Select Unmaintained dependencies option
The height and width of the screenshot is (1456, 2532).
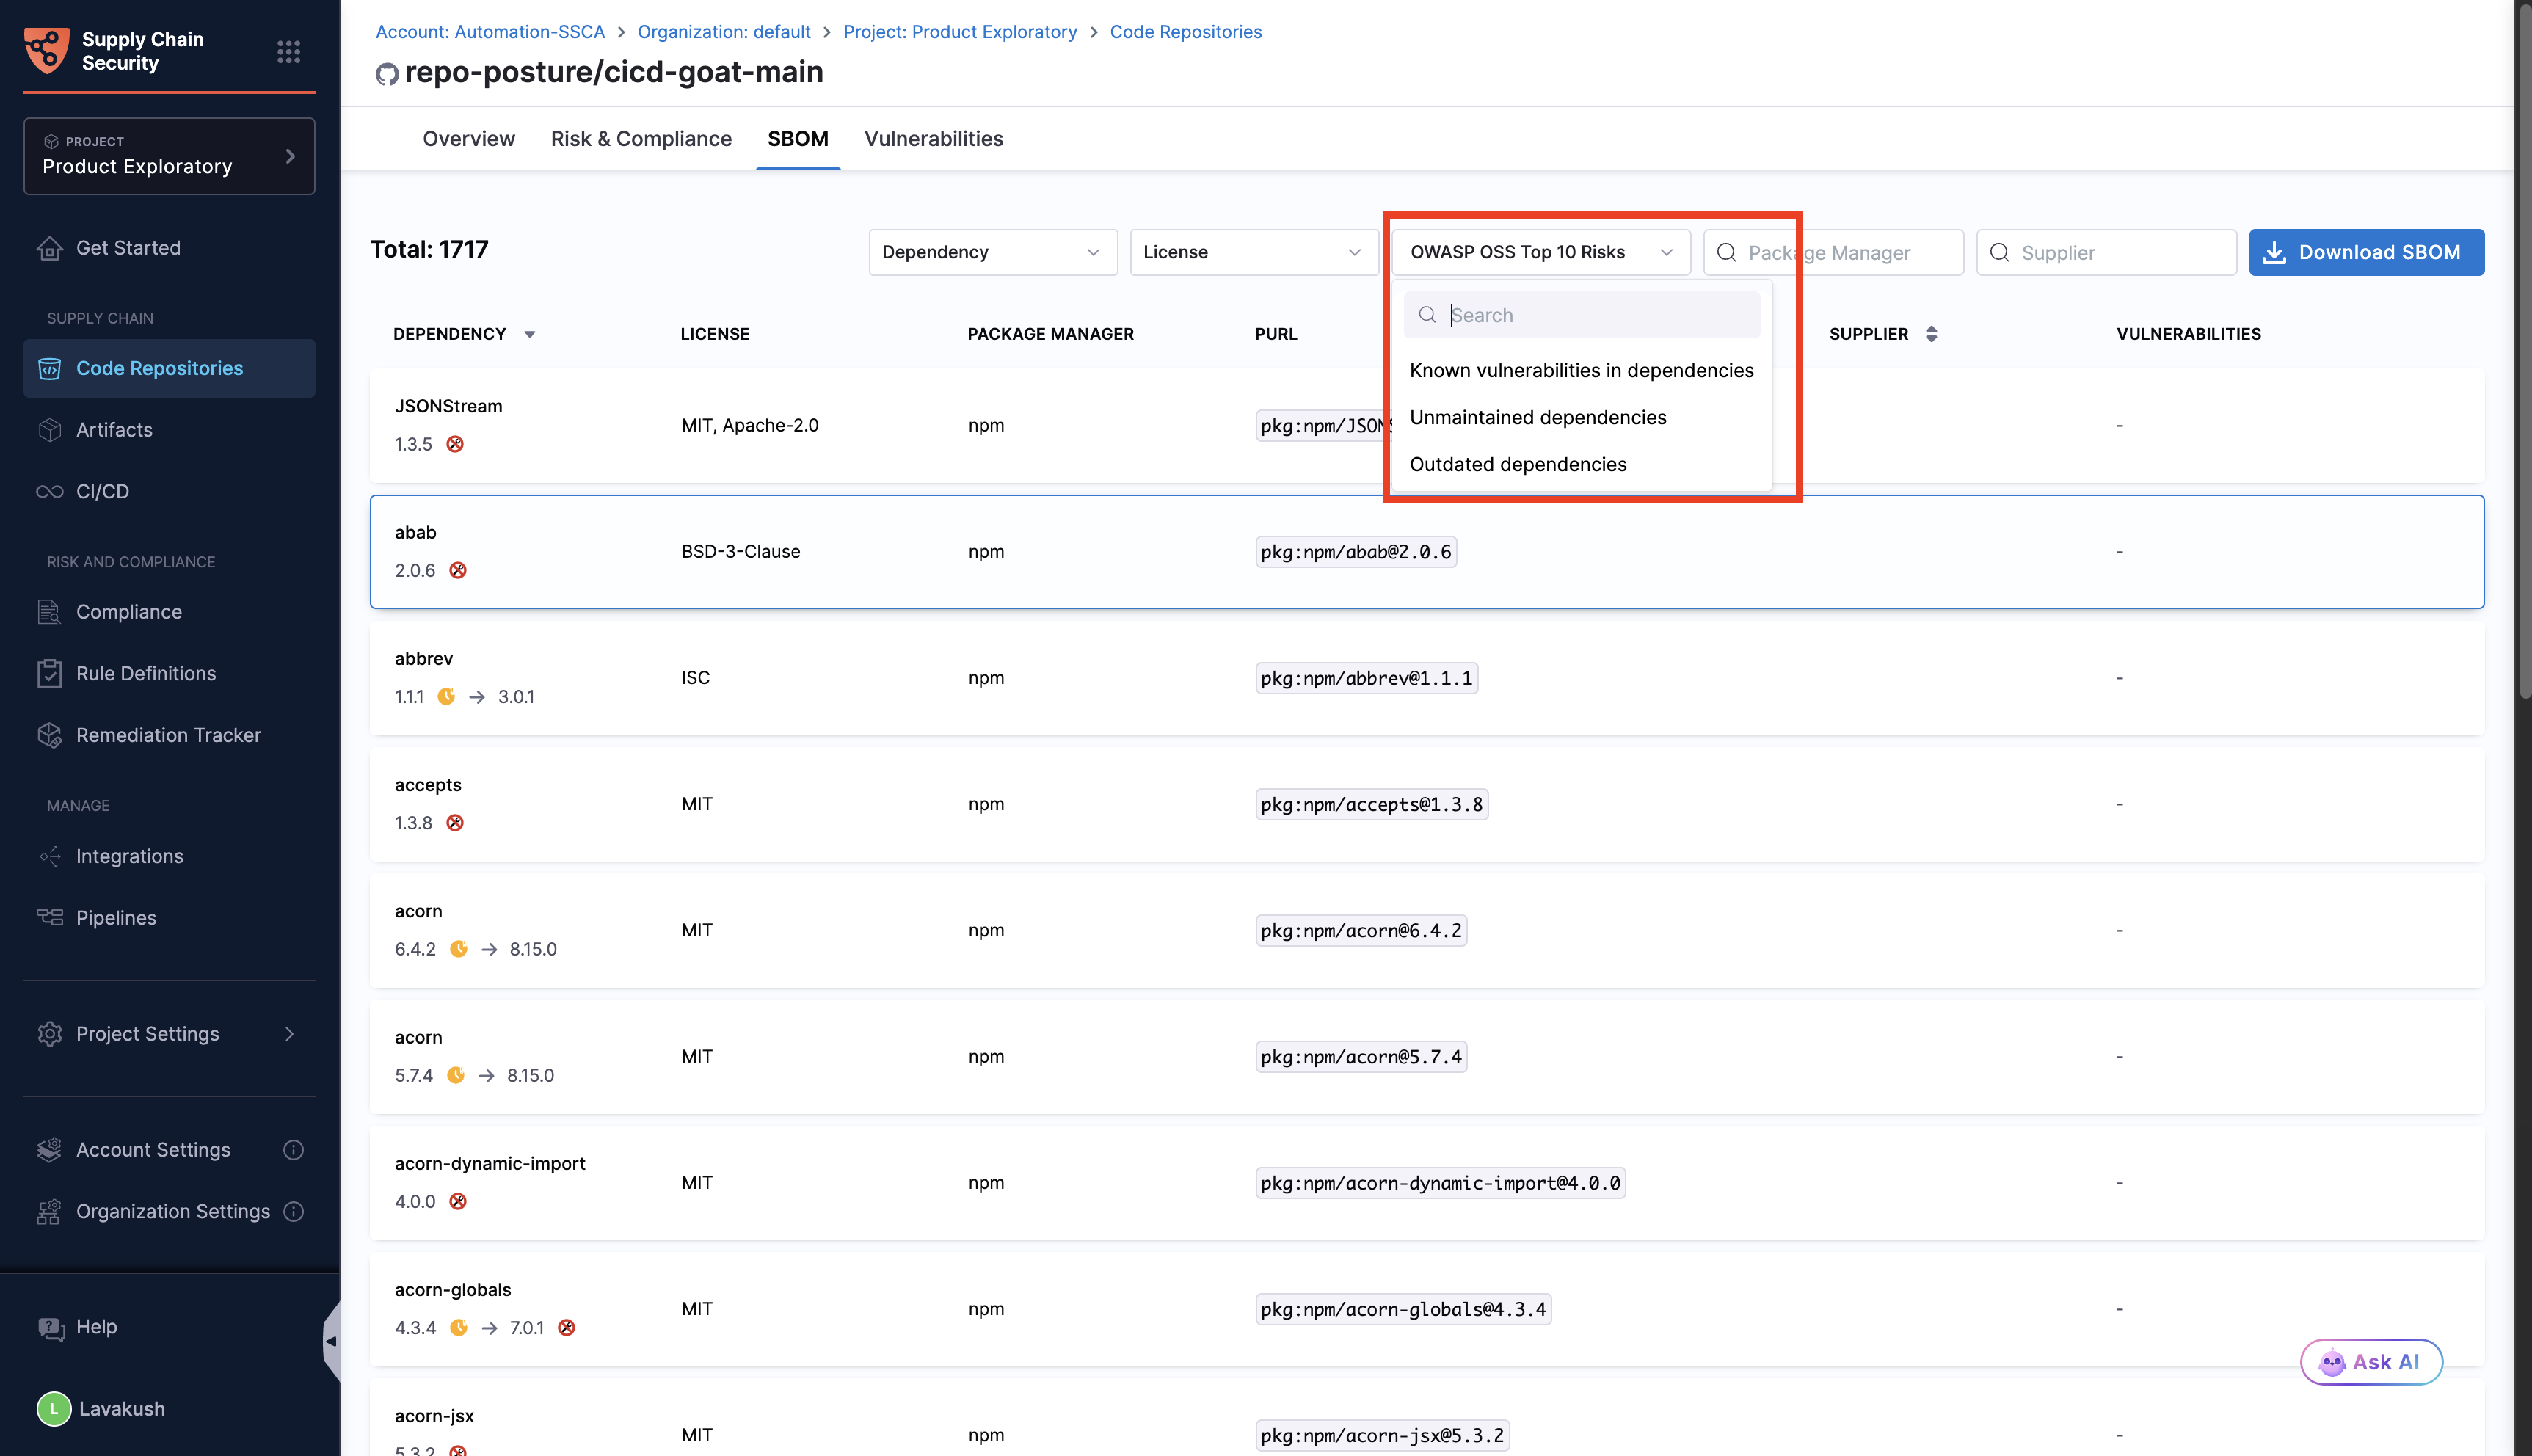coord(1537,417)
